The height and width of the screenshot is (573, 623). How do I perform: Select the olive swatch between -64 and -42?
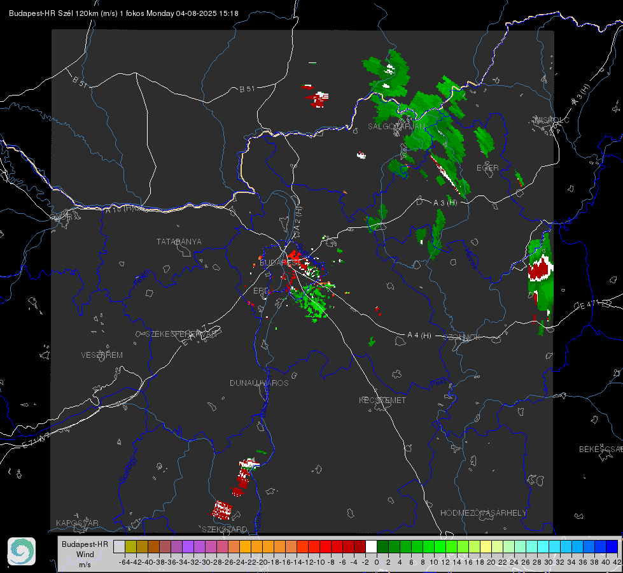(x=130, y=546)
